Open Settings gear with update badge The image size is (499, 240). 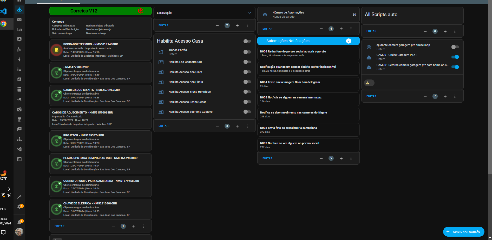(19, 207)
